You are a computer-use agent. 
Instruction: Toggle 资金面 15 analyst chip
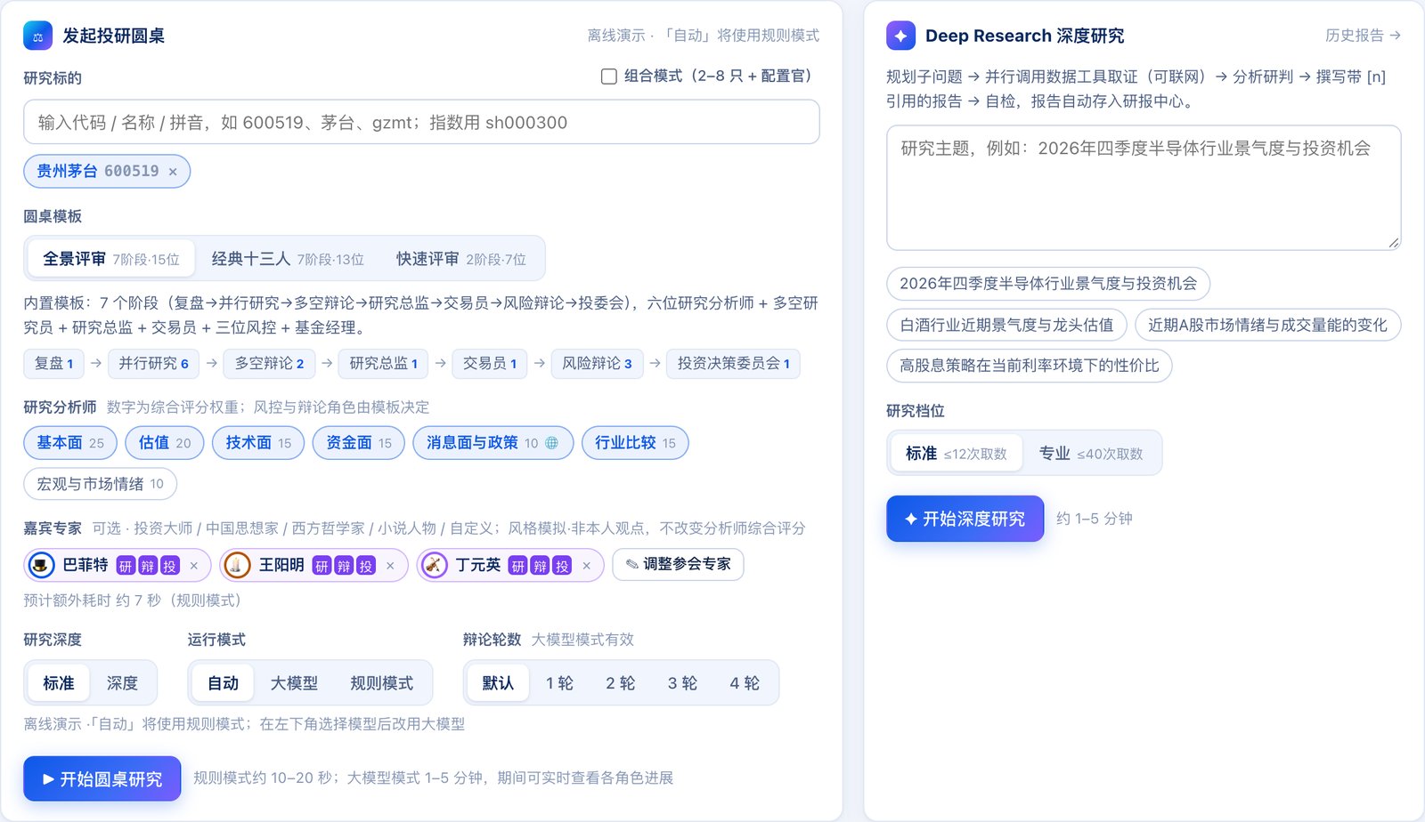[359, 443]
